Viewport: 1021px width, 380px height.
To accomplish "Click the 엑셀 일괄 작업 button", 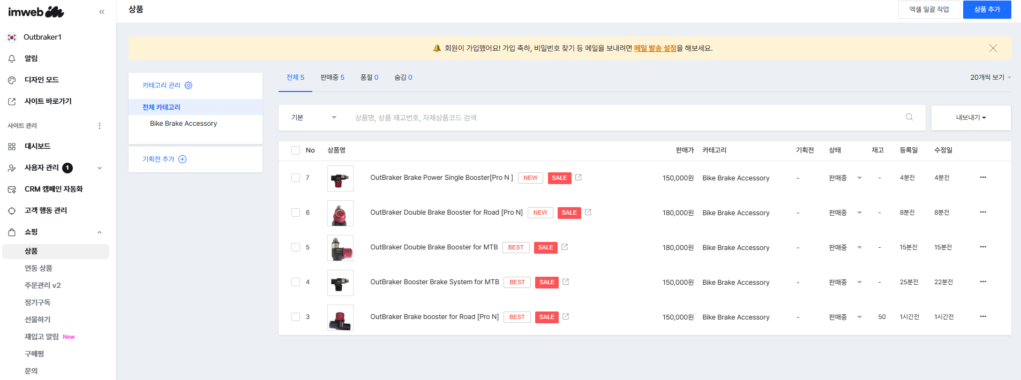I will 929,10.
